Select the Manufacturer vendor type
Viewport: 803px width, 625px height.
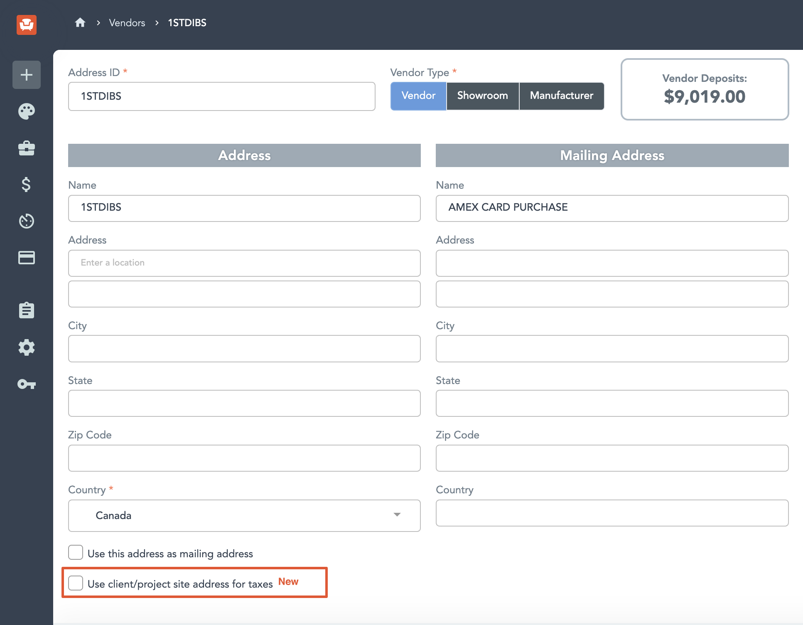point(562,96)
